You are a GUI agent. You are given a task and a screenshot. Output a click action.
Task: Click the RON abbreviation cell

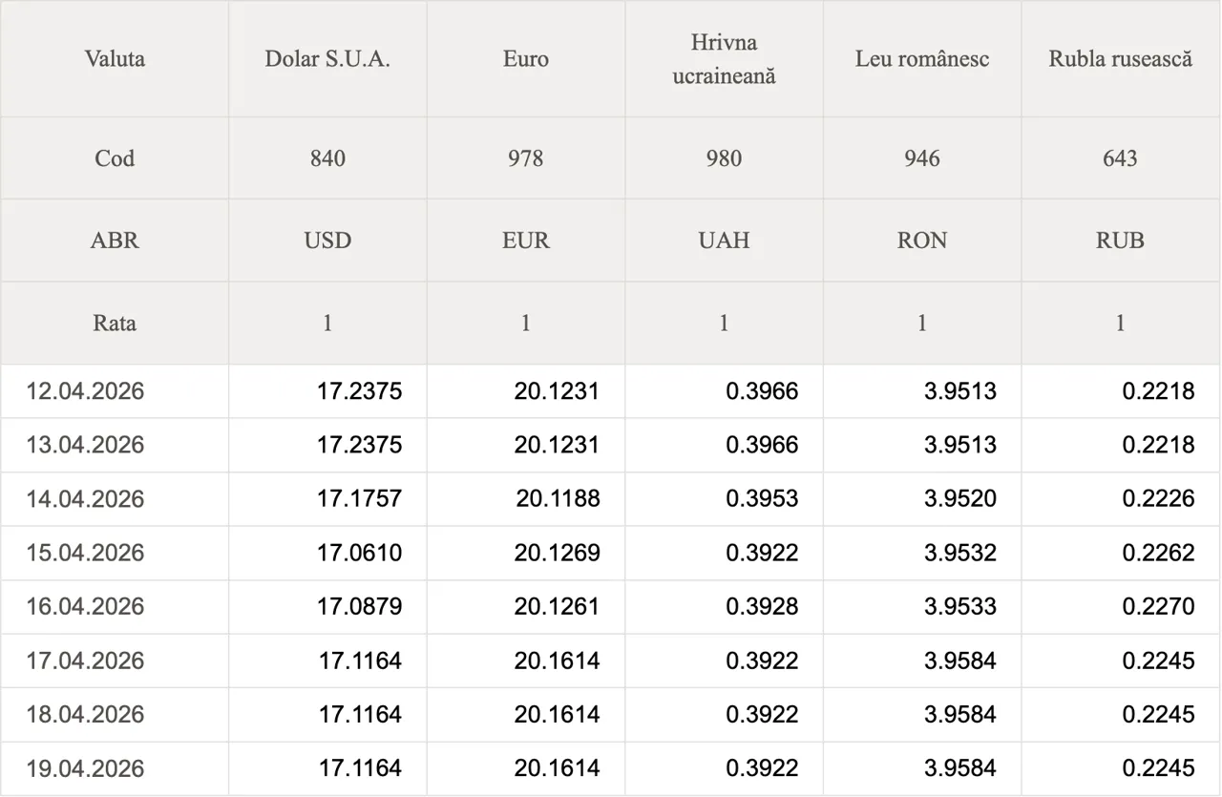click(x=922, y=241)
